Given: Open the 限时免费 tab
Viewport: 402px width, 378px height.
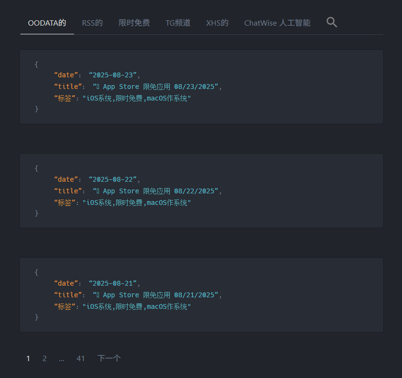Looking at the screenshot, I should (134, 23).
